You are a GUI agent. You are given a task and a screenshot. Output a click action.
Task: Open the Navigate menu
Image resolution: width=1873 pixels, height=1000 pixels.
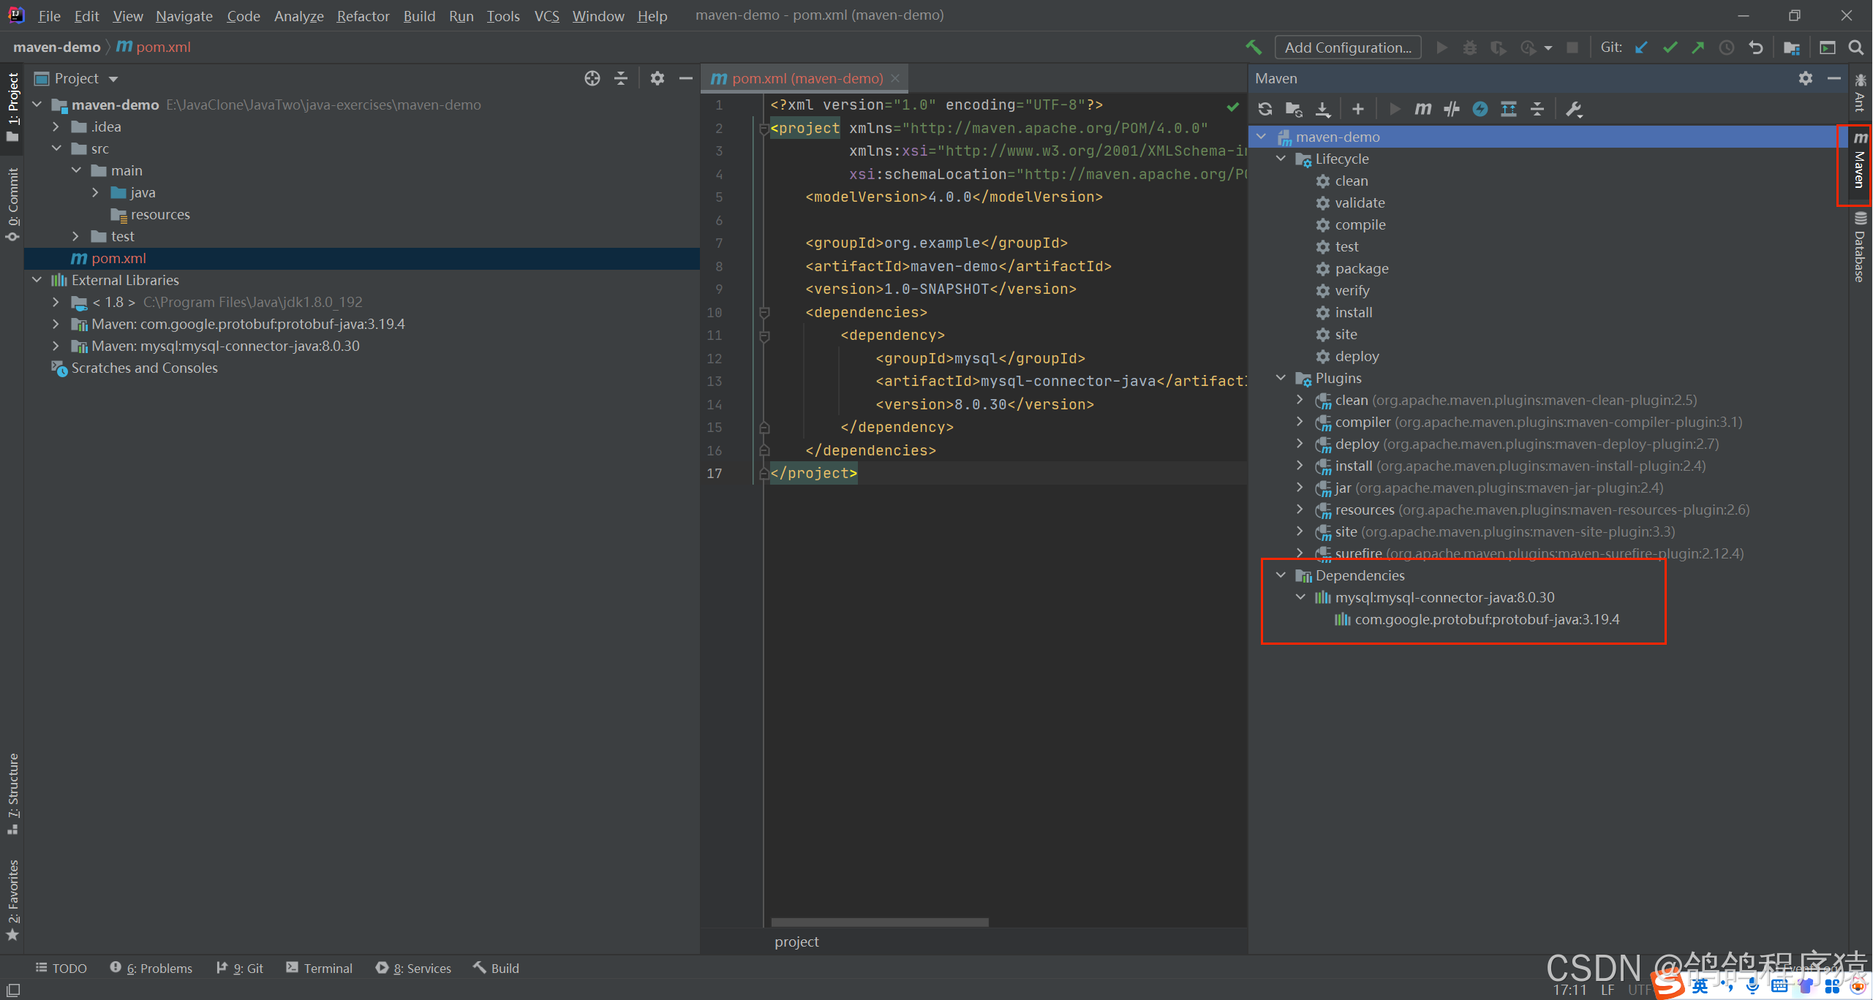coord(184,15)
